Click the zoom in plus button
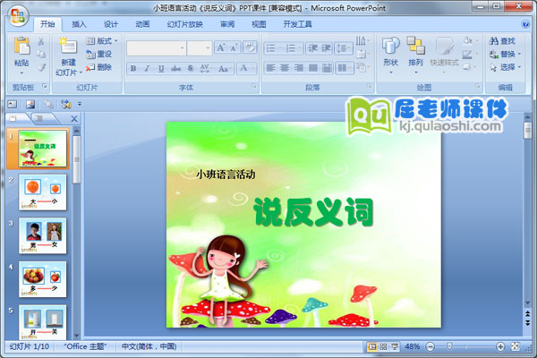Image resolution: width=537 pixels, height=358 pixels. click(500, 346)
